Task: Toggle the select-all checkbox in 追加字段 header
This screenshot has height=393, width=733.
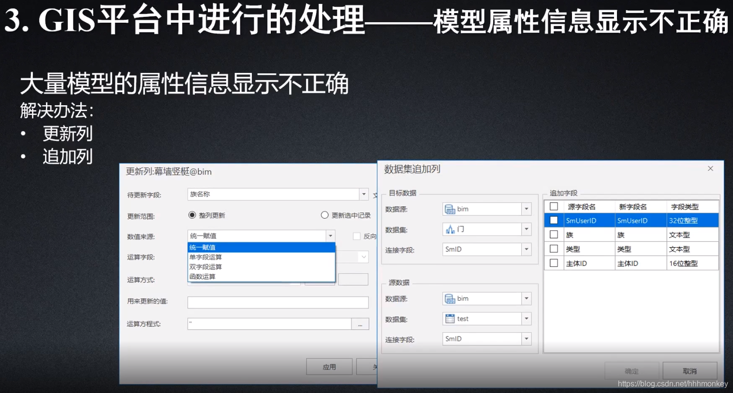Action: tap(554, 206)
